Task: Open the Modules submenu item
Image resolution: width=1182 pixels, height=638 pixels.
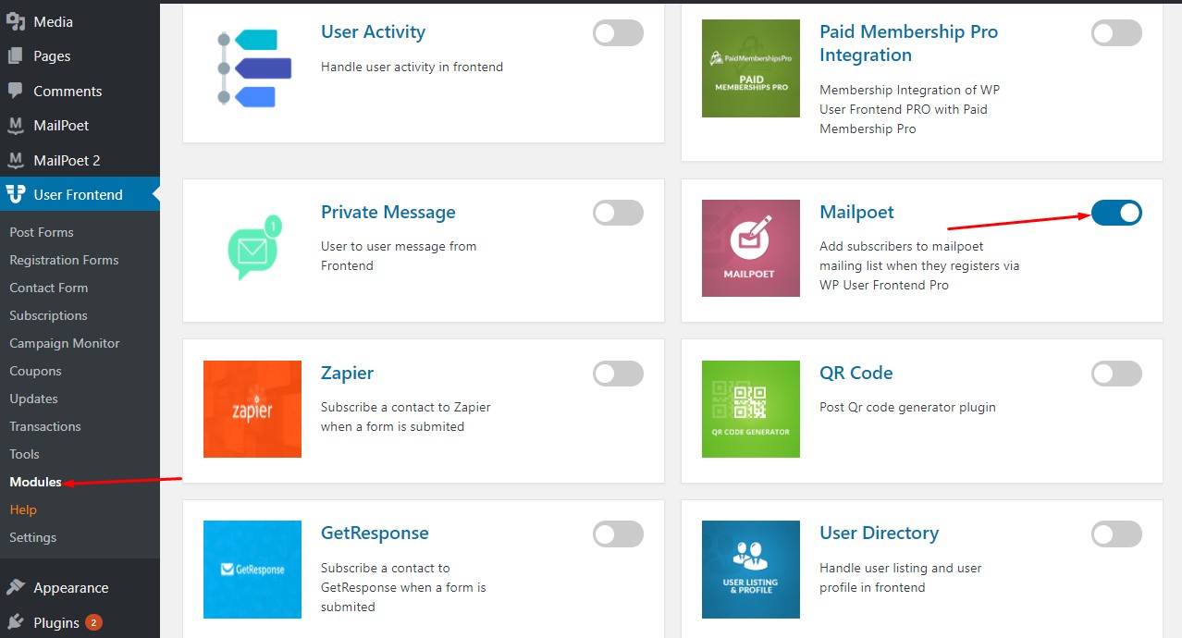Action: tap(35, 482)
